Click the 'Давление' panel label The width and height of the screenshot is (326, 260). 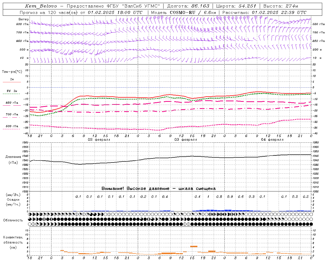pyautogui.click(x=13, y=157)
